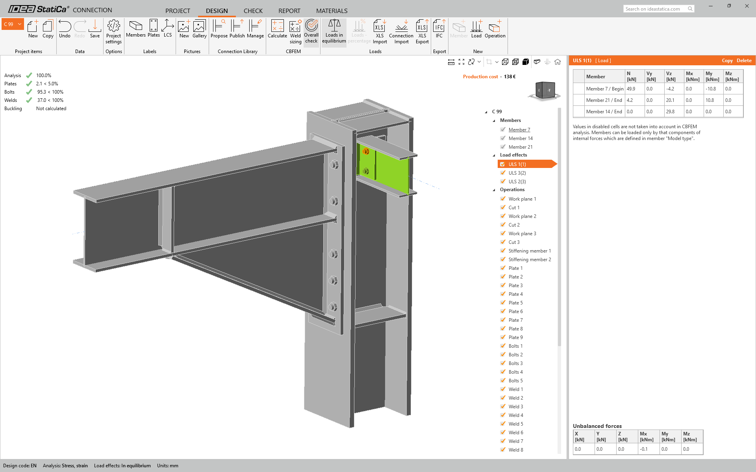Image resolution: width=756 pixels, height=472 pixels.
Task: Click Propose in Connection Library
Action: [x=219, y=29]
